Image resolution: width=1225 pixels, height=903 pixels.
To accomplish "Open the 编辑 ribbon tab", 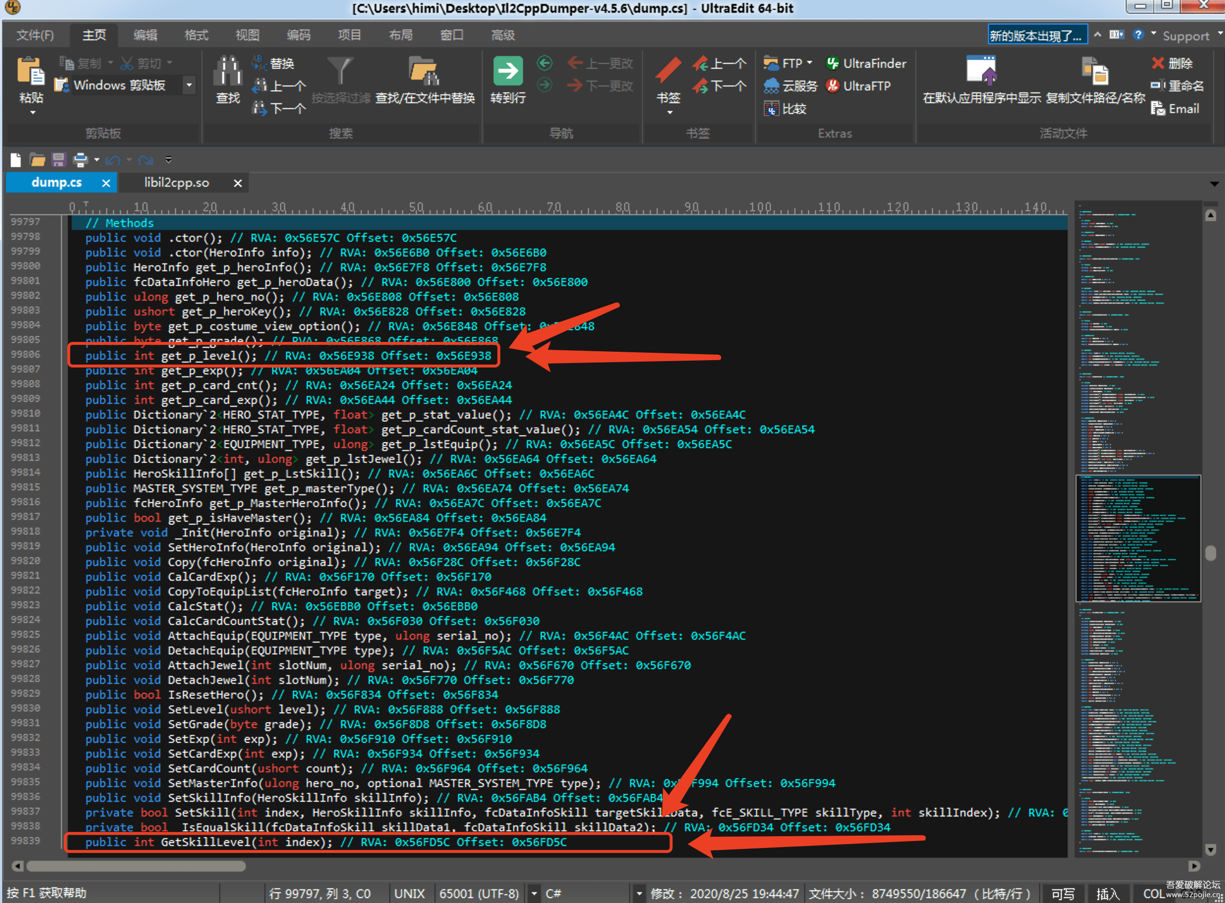I will pos(145,35).
